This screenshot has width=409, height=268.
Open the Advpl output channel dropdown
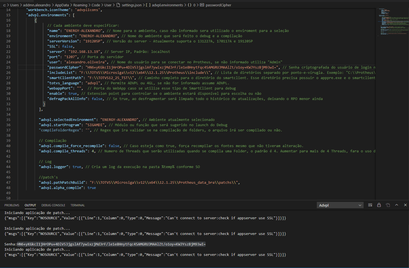pyautogui.click(x=340, y=205)
